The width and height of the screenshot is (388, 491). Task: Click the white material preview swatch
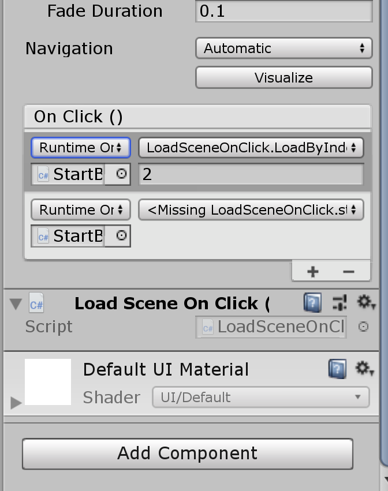pos(48,381)
